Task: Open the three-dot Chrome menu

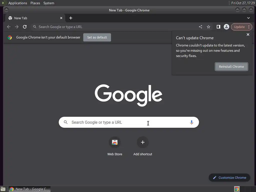Action: tap(249, 27)
